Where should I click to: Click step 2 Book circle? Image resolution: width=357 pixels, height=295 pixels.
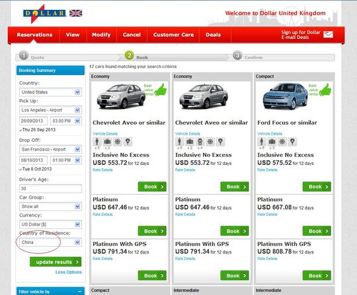tap(130, 55)
